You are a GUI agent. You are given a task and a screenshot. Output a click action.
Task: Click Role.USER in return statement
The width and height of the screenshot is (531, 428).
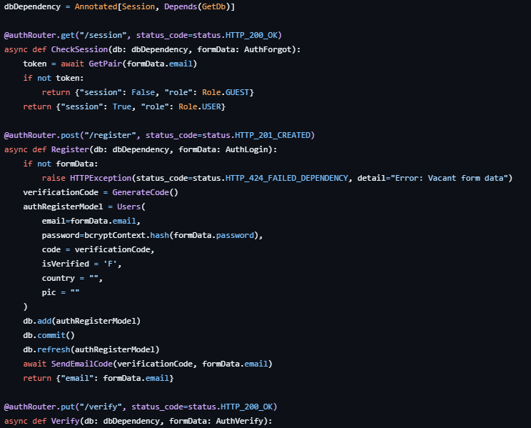click(x=200, y=106)
